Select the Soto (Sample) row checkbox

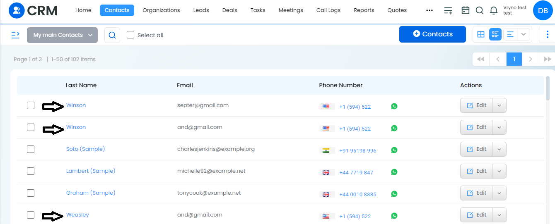31,149
